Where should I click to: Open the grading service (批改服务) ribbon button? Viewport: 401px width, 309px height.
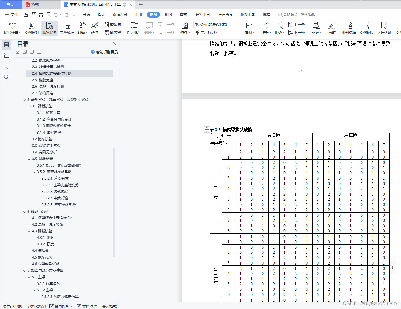coord(49,28)
